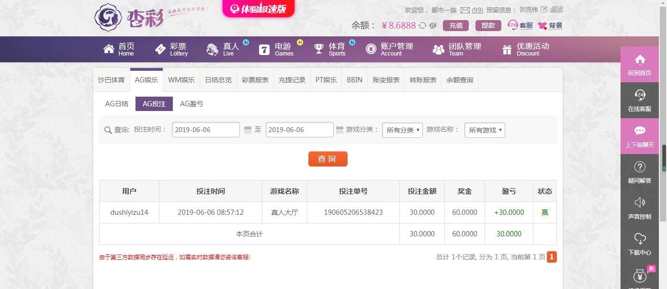Click the 真人大厅 game name cell
The width and height of the screenshot is (667, 289).
pyautogui.click(x=284, y=212)
